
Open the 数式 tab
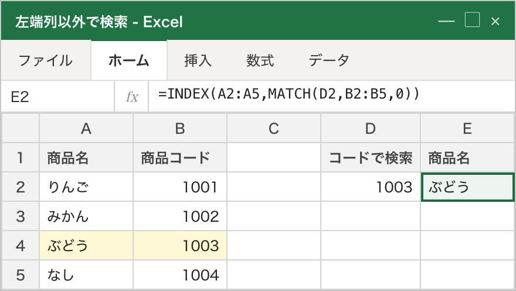coord(260,60)
